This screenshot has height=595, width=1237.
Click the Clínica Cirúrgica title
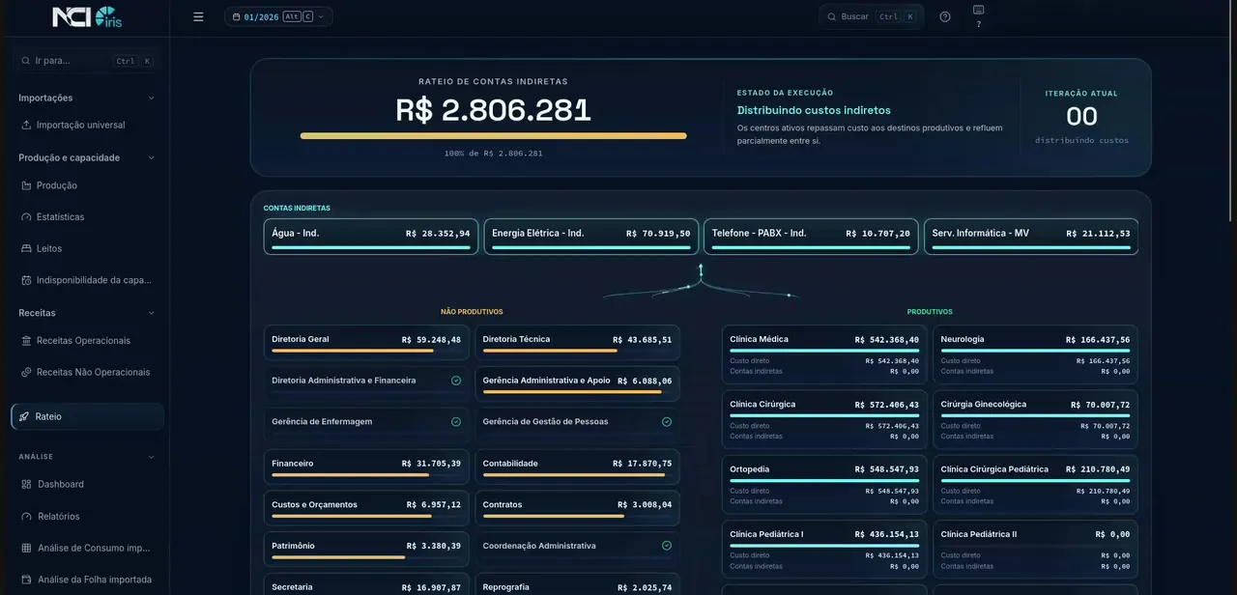(x=762, y=404)
